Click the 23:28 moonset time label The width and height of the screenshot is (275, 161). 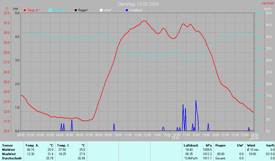coord(255,138)
